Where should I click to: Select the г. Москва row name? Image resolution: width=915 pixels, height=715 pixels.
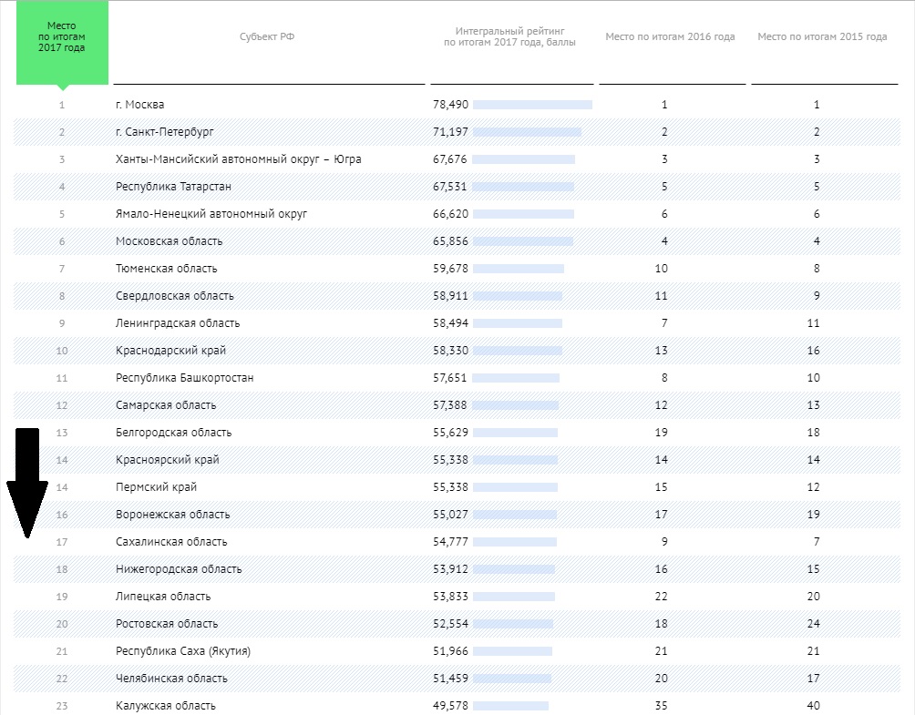coord(139,105)
